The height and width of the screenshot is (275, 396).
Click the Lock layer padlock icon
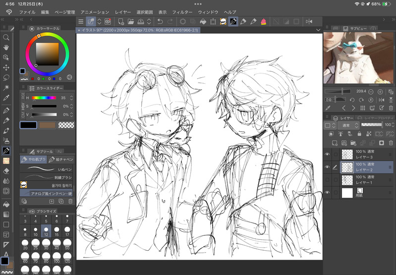(x=359, y=134)
